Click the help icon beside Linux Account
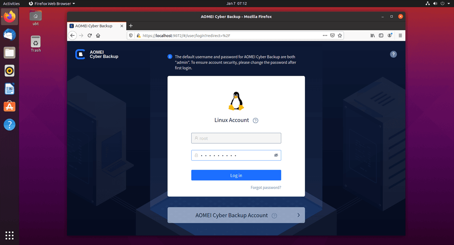 pos(255,121)
